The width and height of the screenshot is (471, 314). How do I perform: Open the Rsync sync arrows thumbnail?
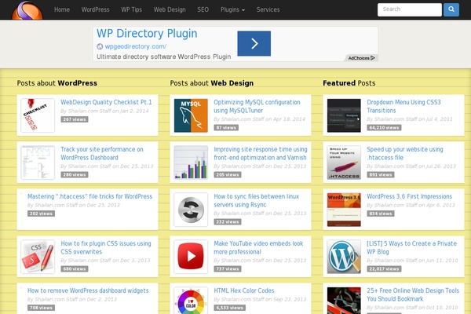[x=191, y=210]
